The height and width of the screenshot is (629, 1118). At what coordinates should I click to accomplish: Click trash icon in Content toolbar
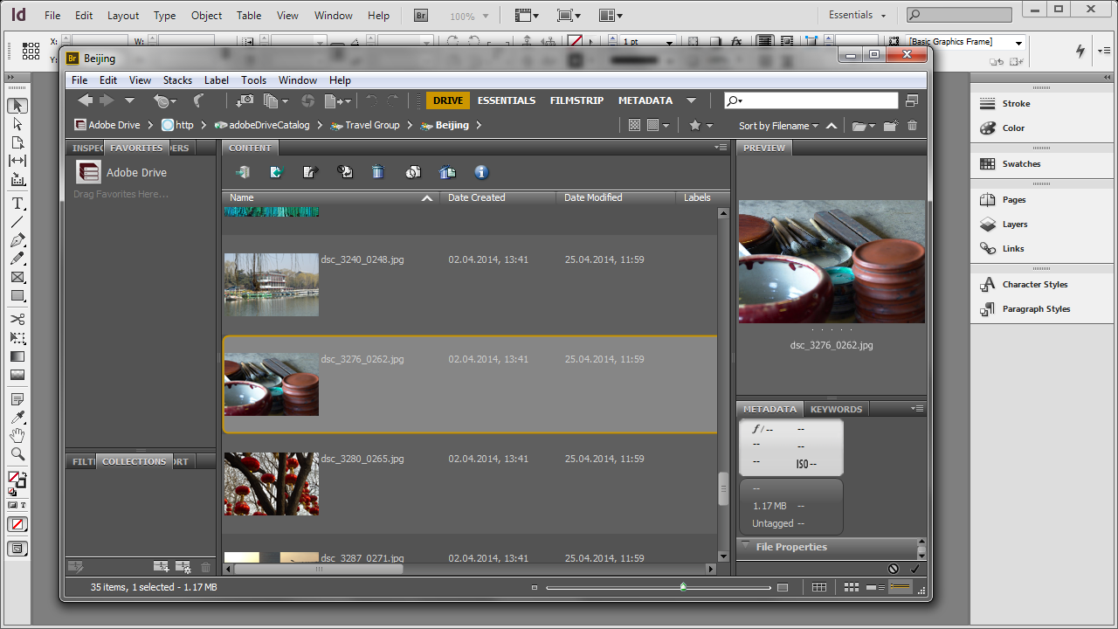coord(377,172)
